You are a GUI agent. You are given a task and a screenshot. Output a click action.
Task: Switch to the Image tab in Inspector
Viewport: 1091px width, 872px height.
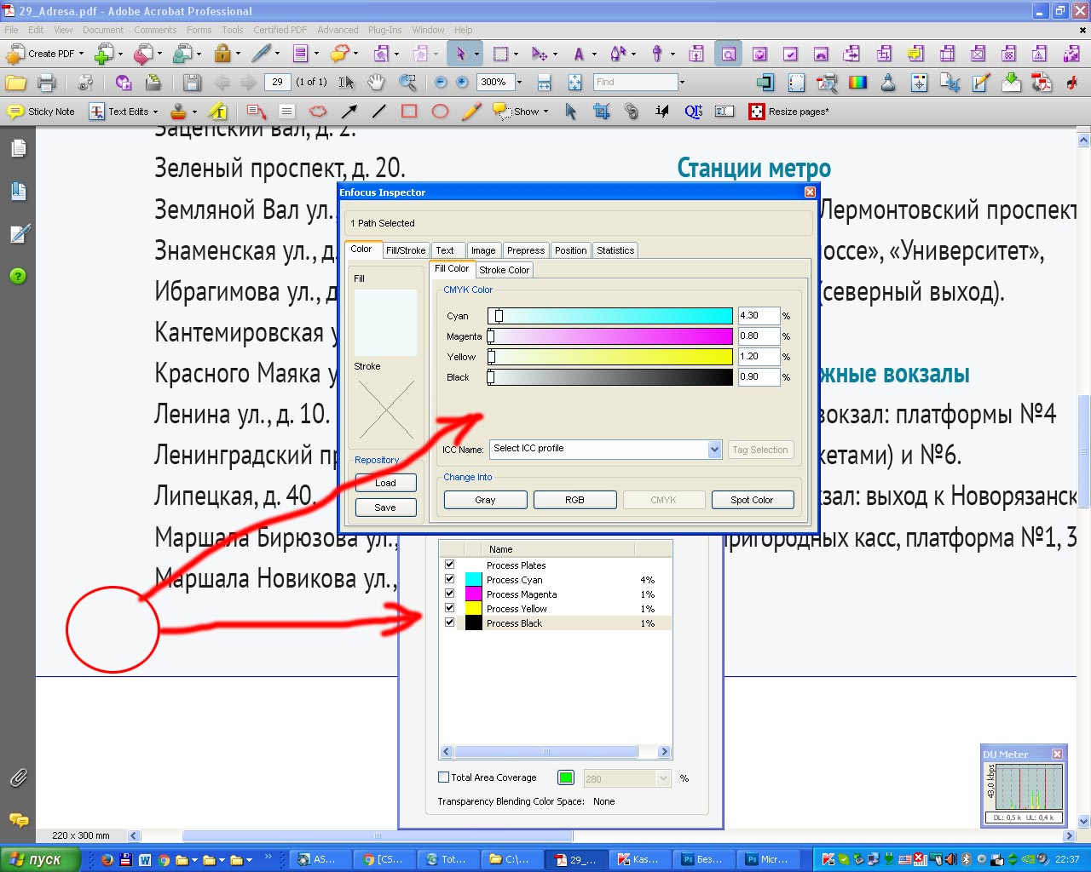pyautogui.click(x=483, y=250)
